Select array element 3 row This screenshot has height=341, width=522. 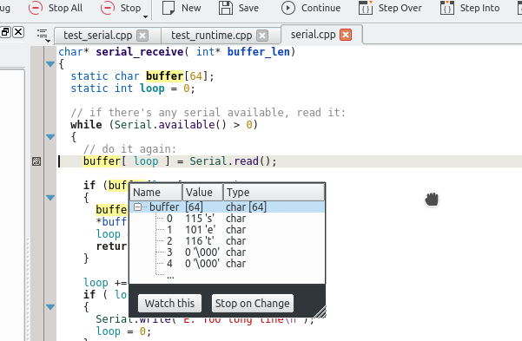[227, 252]
